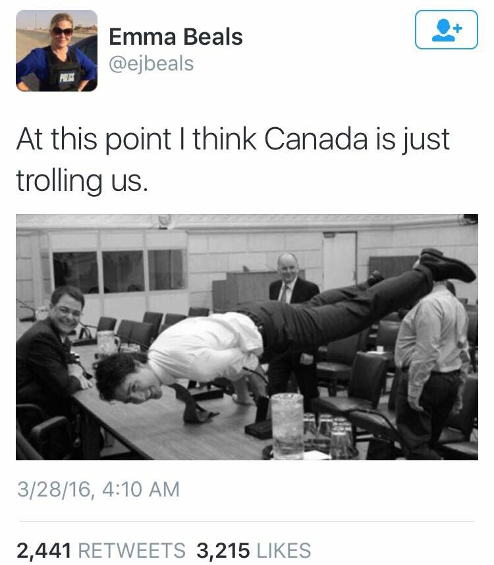Click the water pitcher in the photo
The height and width of the screenshot is (565, 494).
pos(287,426)
